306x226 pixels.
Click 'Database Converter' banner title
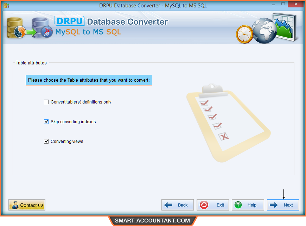(x=127, y=22)
